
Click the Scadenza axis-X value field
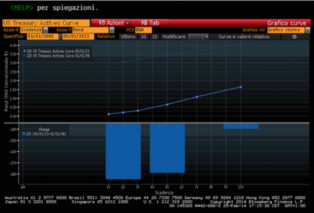(x=31, y=30)
